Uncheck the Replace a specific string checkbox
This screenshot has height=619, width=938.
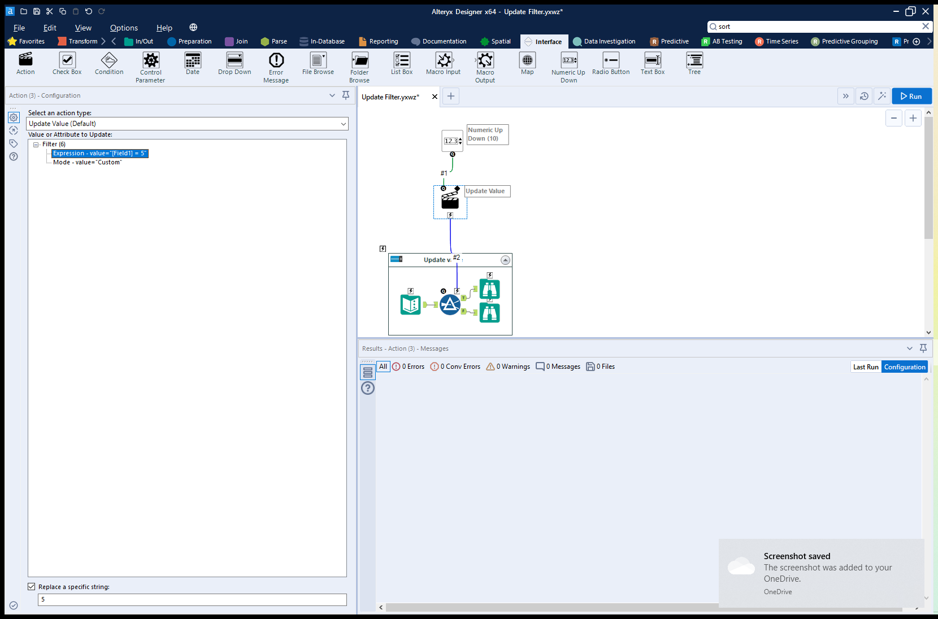click(x=32, y=586)
